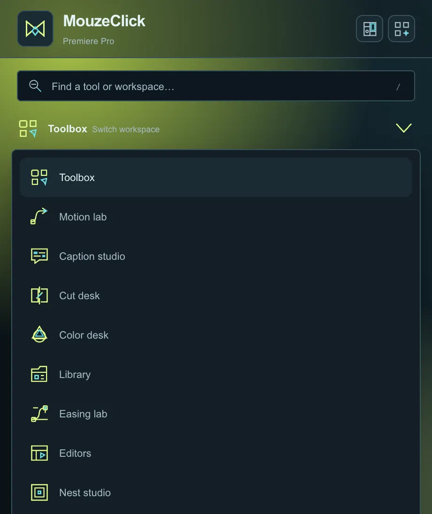The width and height of the screenshot is (432, 514).
Task: Click the MouzeClick title text
Action: click(x=104, y=21)
